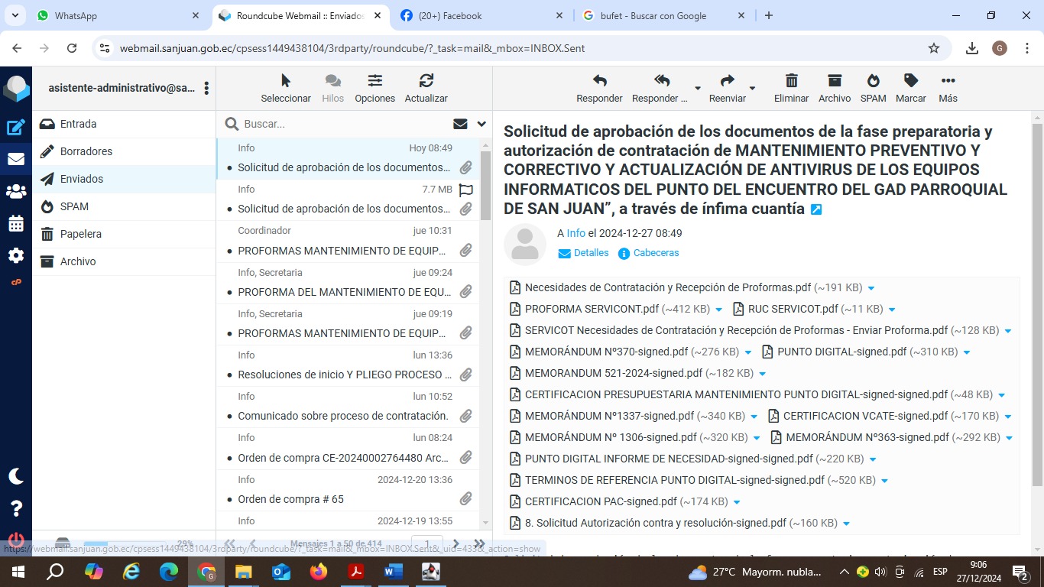Click the Cabeceras headers link
Viewport: 1044px width, 587px height.
pos(655,253)
